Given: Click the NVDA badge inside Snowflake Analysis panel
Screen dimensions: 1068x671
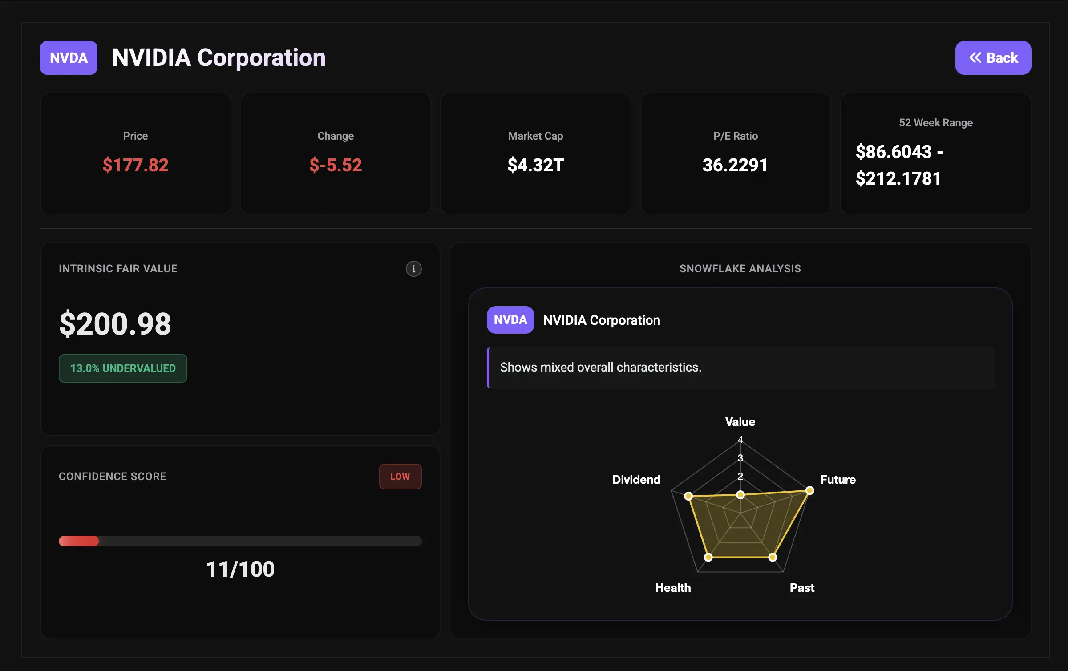Looking at the screenshot, I should click(x=510, y=320).
